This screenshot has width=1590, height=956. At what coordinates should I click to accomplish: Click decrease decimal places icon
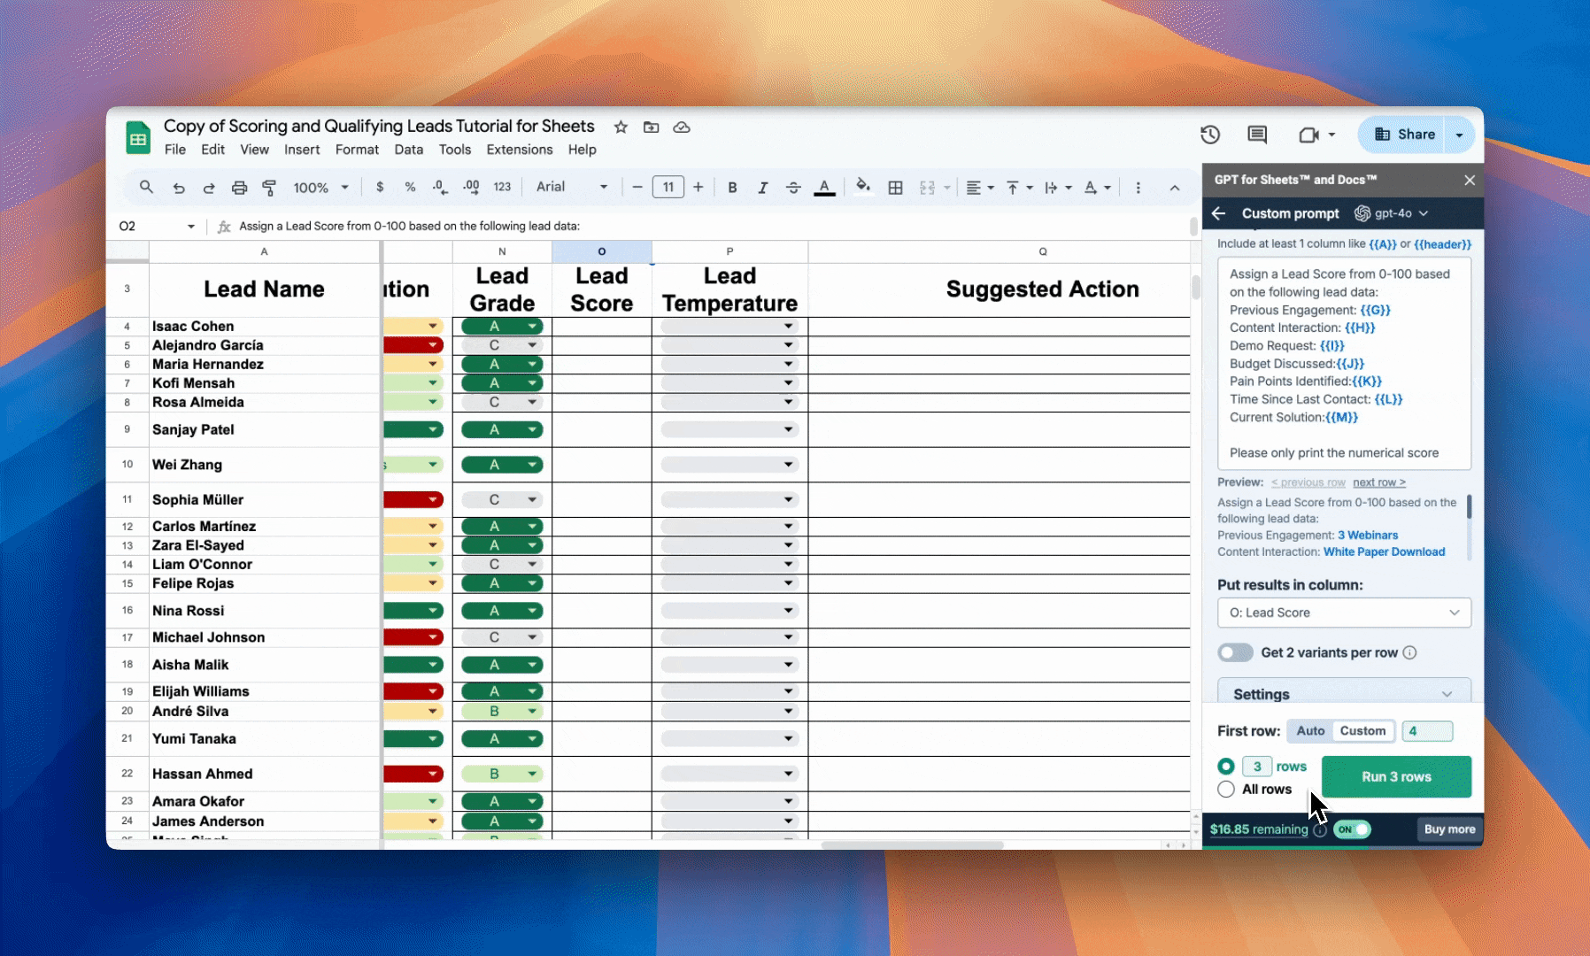tap(440, 187)
